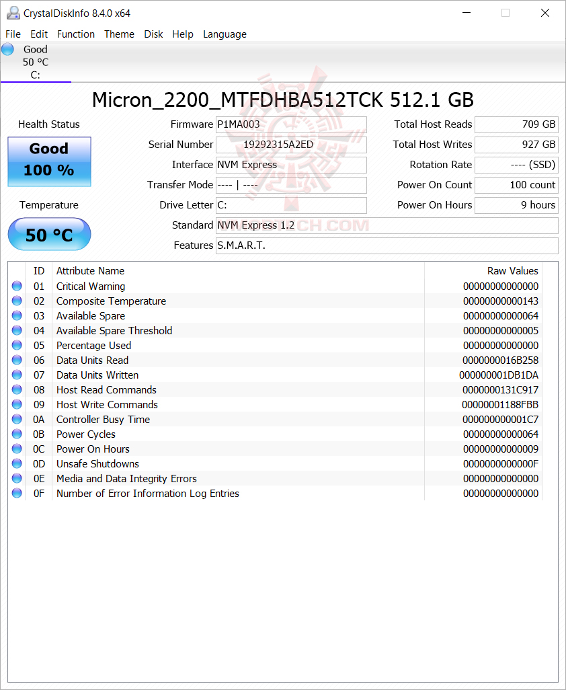This screenshot has height=690, width=566.
Task: Select the Critical Warning attribute name
Action: 91,286
